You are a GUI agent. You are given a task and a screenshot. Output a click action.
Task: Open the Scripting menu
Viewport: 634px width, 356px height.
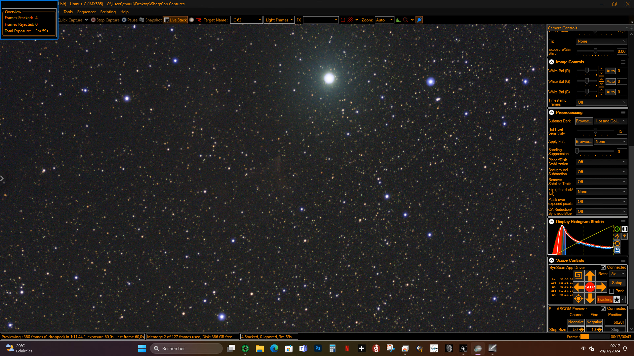108,12
